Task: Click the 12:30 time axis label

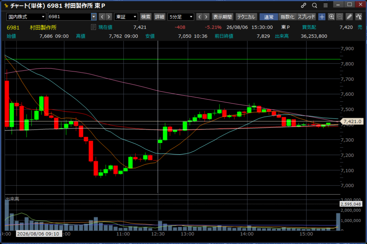Action: [158, 234]
